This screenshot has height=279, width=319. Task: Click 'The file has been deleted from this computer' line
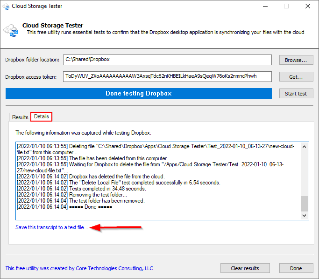92,158
